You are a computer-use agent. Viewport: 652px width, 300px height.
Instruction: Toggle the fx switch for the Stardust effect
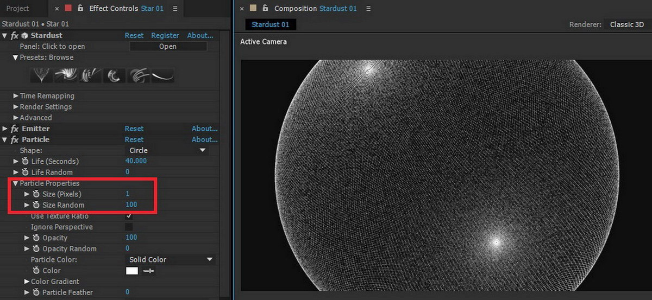[15, 35]
